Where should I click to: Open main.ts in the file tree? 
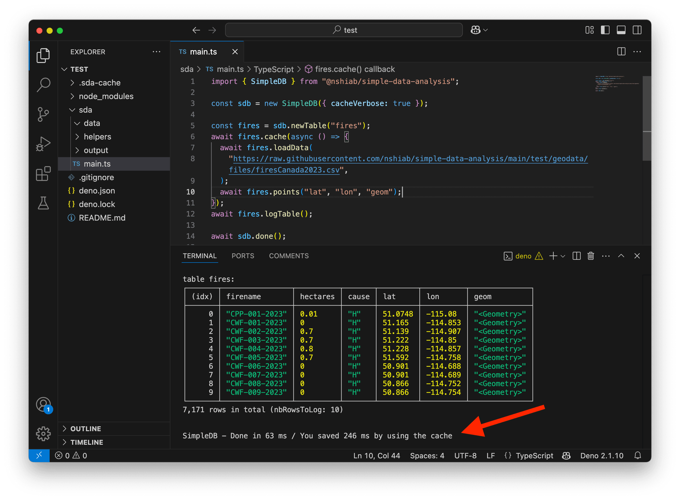click(114, 164)
